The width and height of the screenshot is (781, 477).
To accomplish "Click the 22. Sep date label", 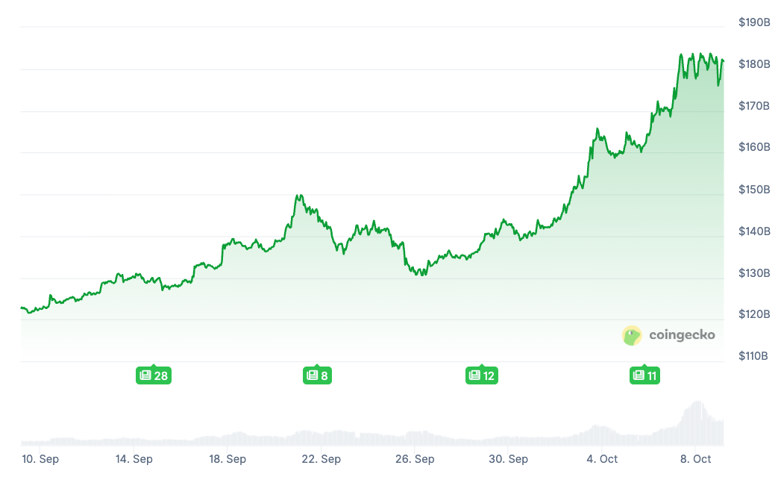I will [x=322, y=459].
